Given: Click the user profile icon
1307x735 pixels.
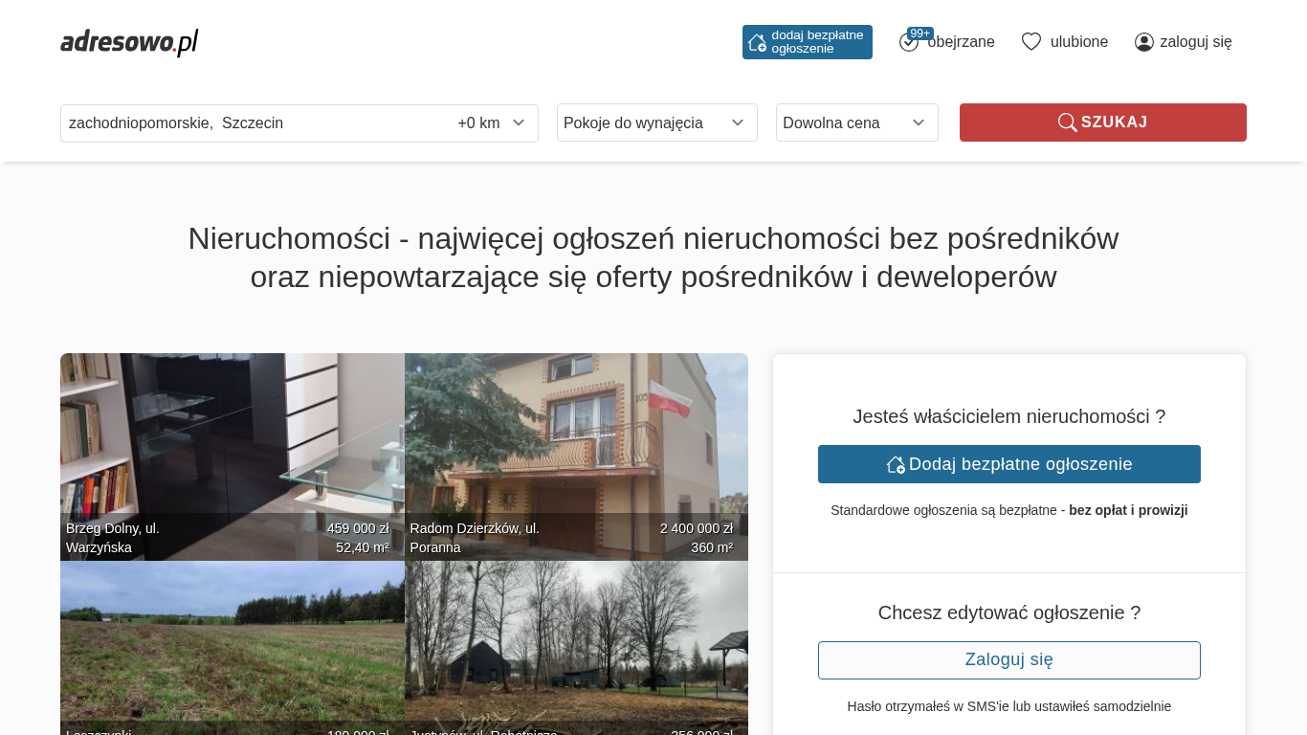Looking at the screenshot, I should (1144, 42).
